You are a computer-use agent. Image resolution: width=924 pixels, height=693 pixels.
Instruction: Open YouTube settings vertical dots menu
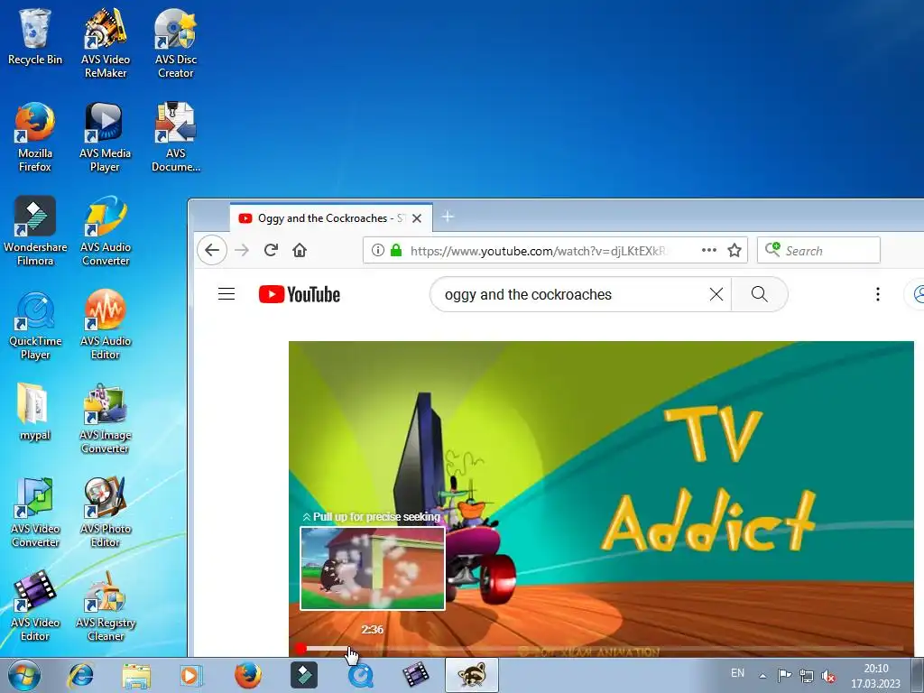877,294
